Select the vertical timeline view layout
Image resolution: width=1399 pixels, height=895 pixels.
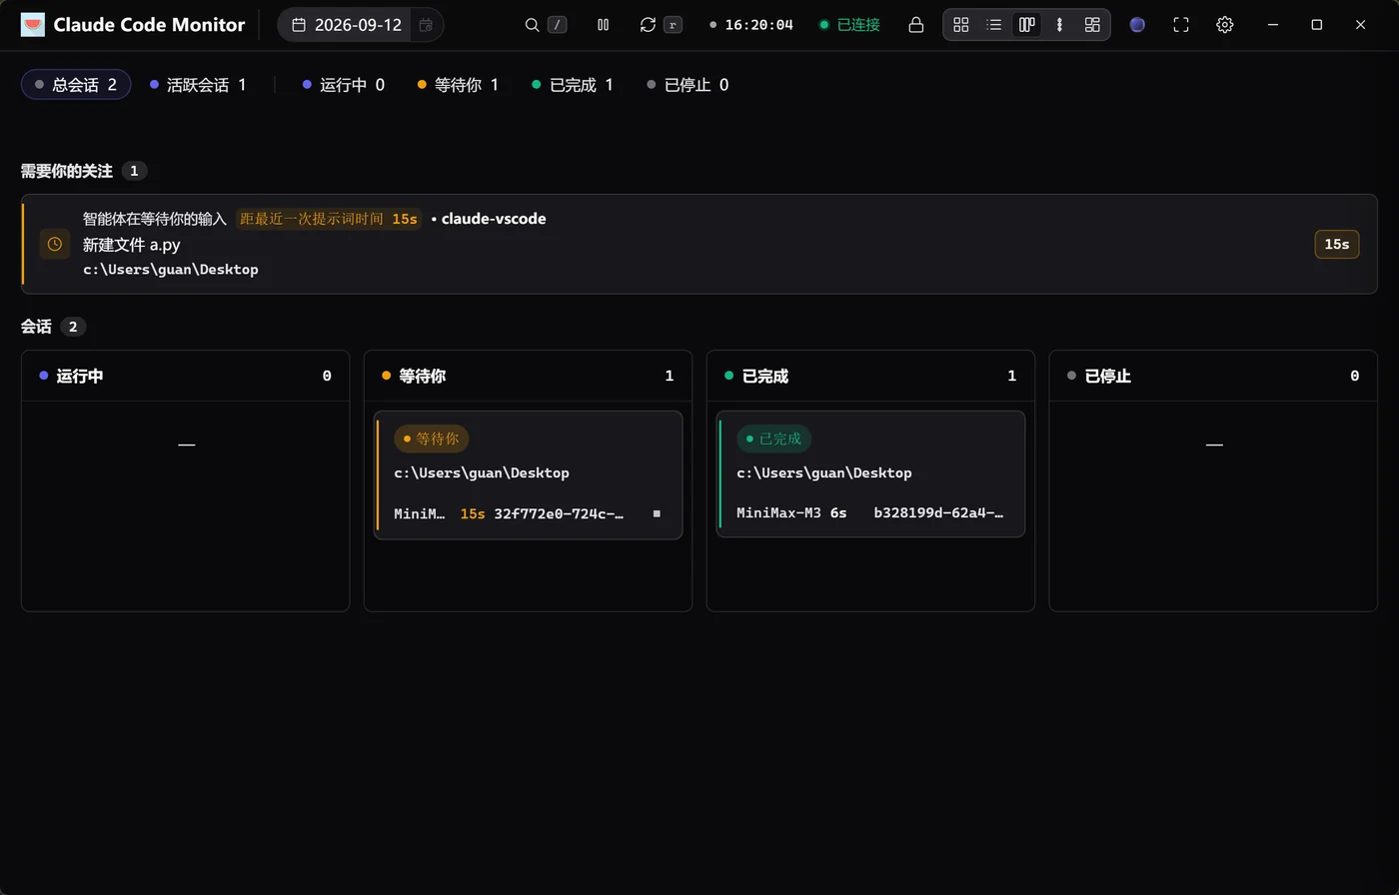click(1059, 25)
